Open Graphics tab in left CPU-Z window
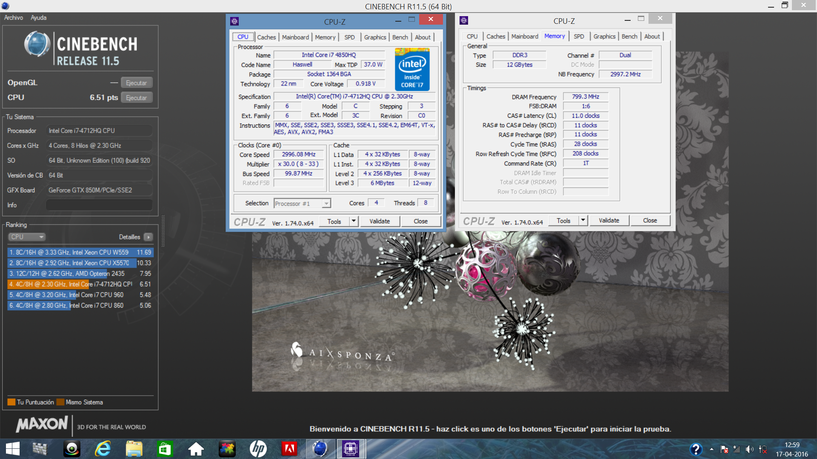 tap(375, 37)
